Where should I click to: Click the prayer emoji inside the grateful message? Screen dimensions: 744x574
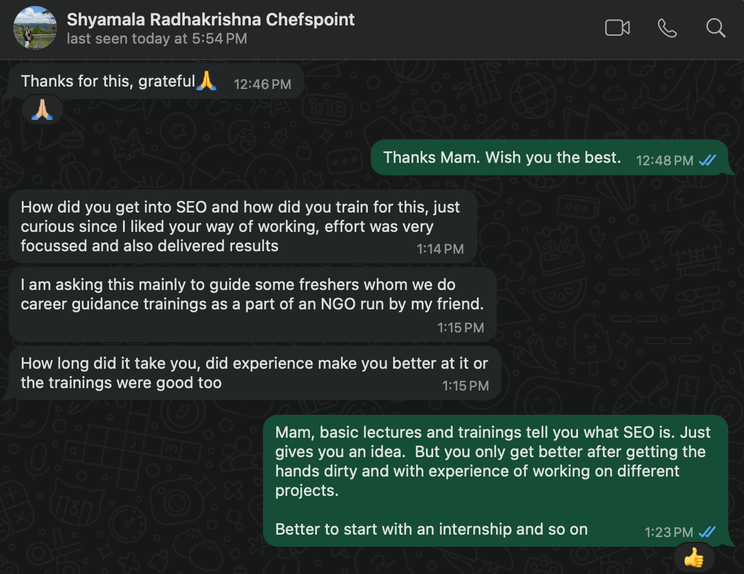(x=207, y=81)
